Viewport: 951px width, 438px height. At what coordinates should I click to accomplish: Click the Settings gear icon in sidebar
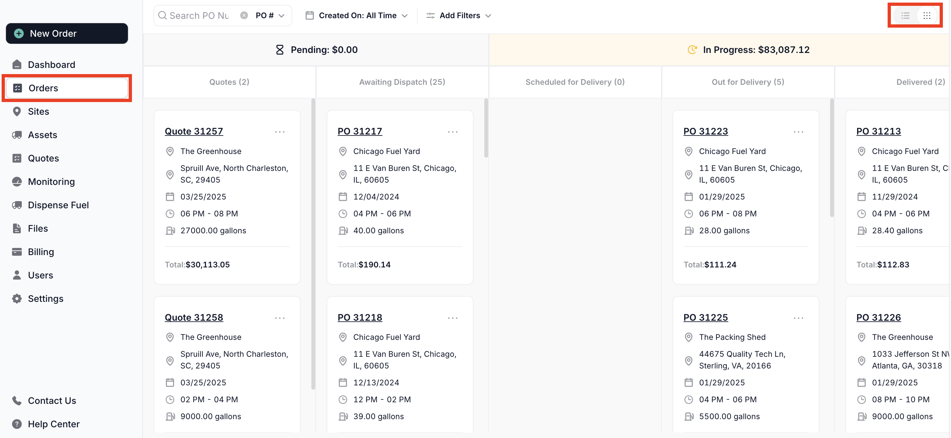click(x=17, y=299)
